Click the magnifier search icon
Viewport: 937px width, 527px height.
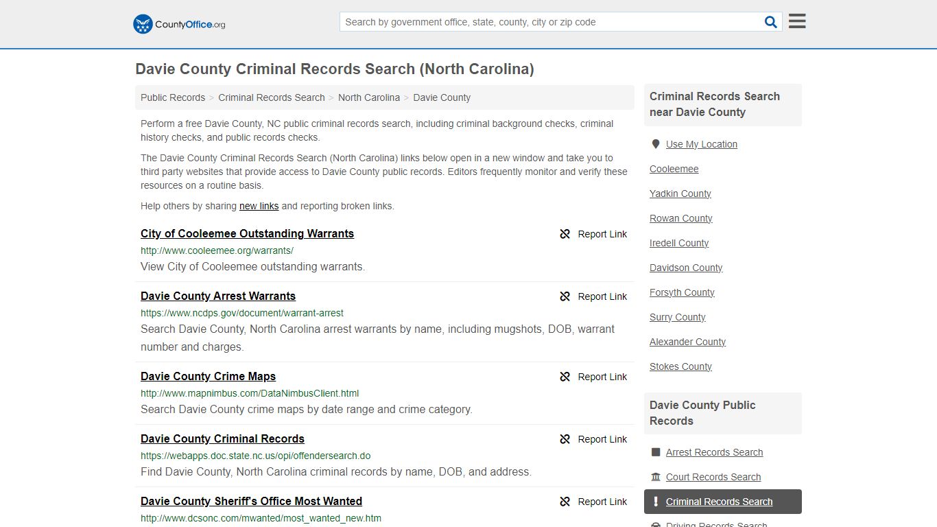click(x=771, y=22)
